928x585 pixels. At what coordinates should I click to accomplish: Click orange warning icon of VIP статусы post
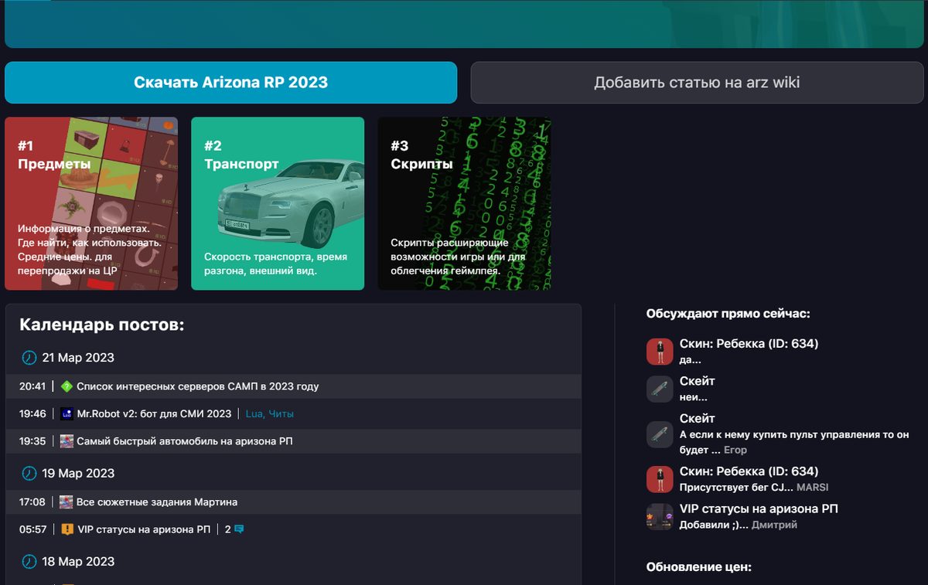click(x=67, y=529)
